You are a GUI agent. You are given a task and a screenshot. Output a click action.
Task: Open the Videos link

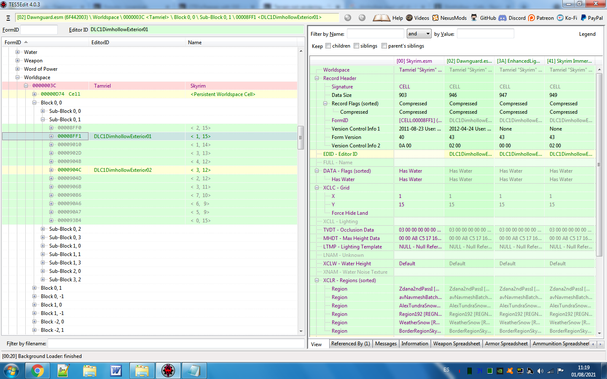(417, 18)
